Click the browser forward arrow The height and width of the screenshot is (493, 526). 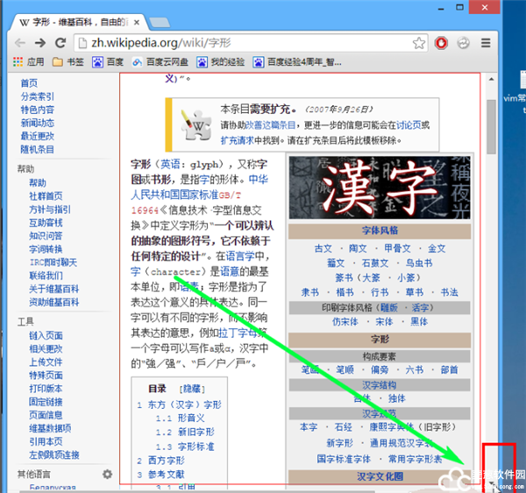41,42
